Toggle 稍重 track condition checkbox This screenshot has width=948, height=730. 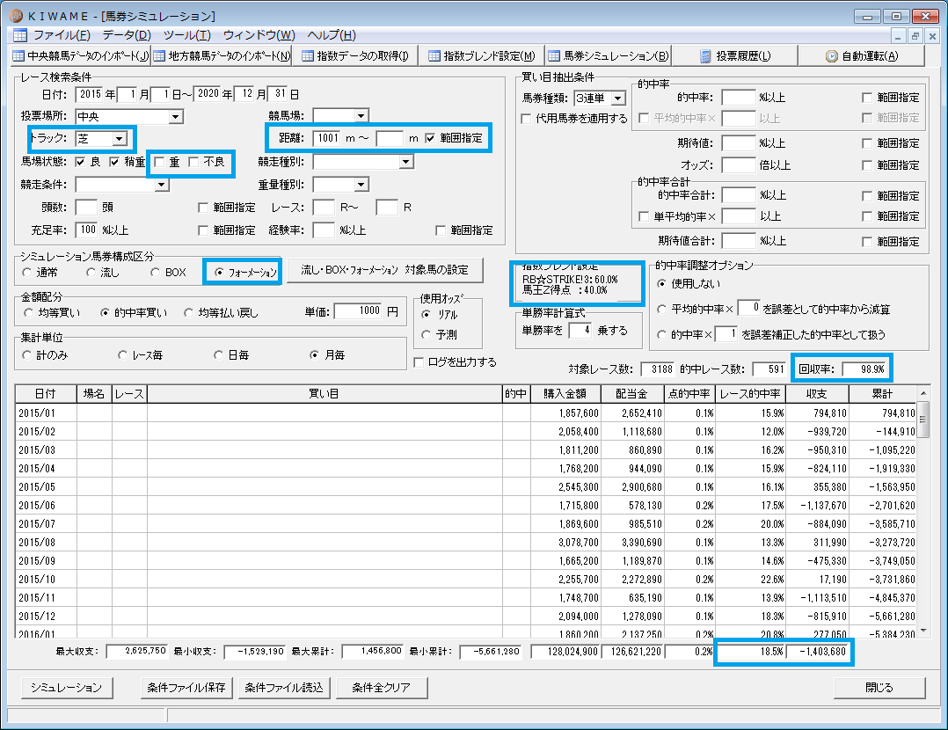point(114,162)
